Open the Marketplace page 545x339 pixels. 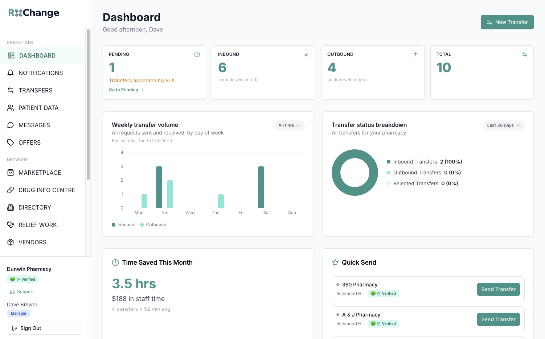coord(43,173)
